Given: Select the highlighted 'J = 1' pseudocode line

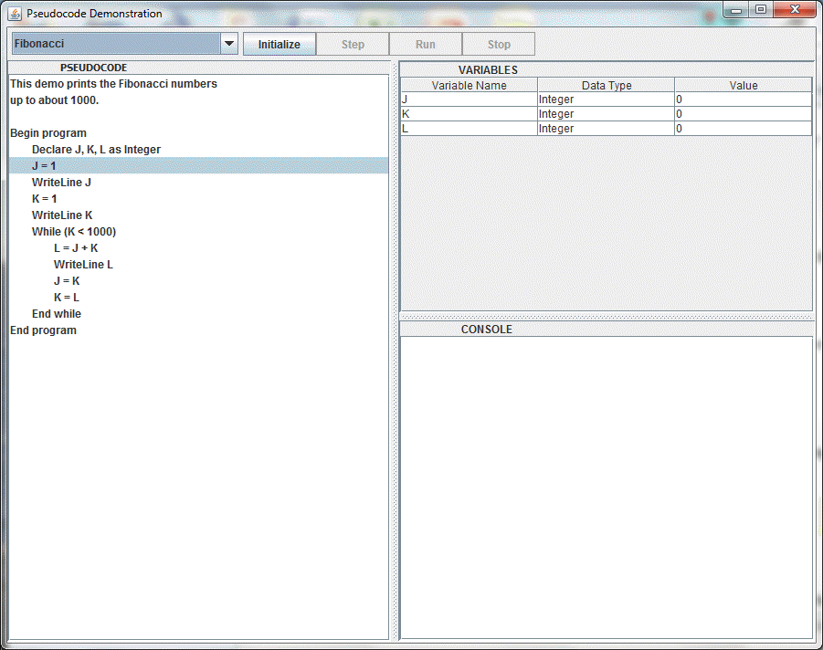Looking at the screenshot, I should [44, 166].
